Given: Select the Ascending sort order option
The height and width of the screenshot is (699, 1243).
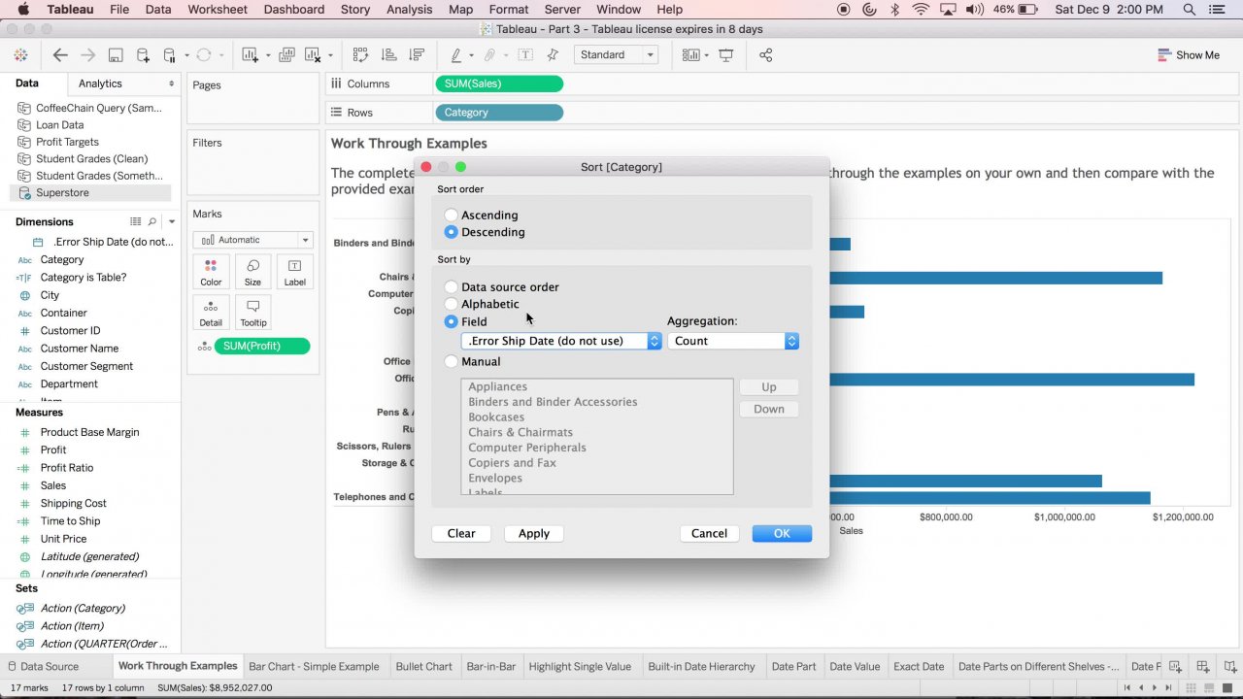Looking at the screenshot, I should 451,216.
